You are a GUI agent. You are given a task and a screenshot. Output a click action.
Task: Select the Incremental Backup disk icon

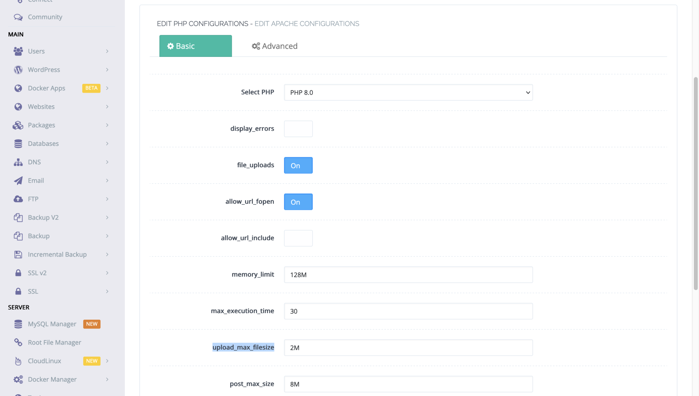click(18, 254)
